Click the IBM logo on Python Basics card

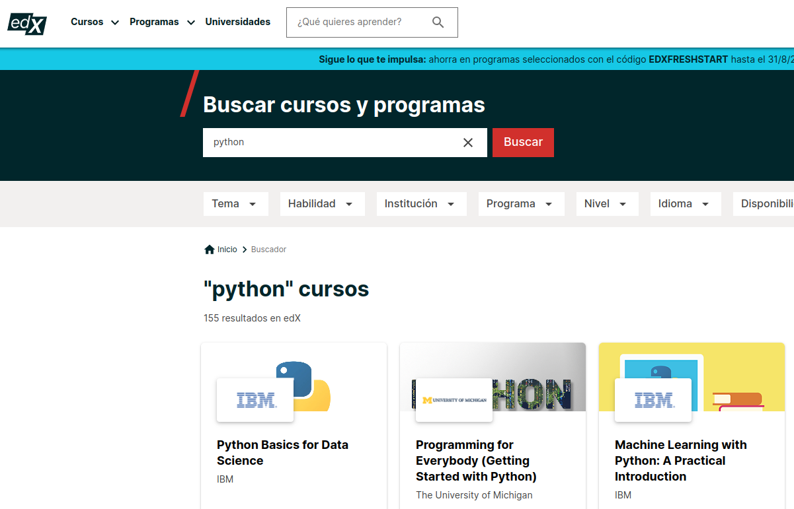point(255,399)
